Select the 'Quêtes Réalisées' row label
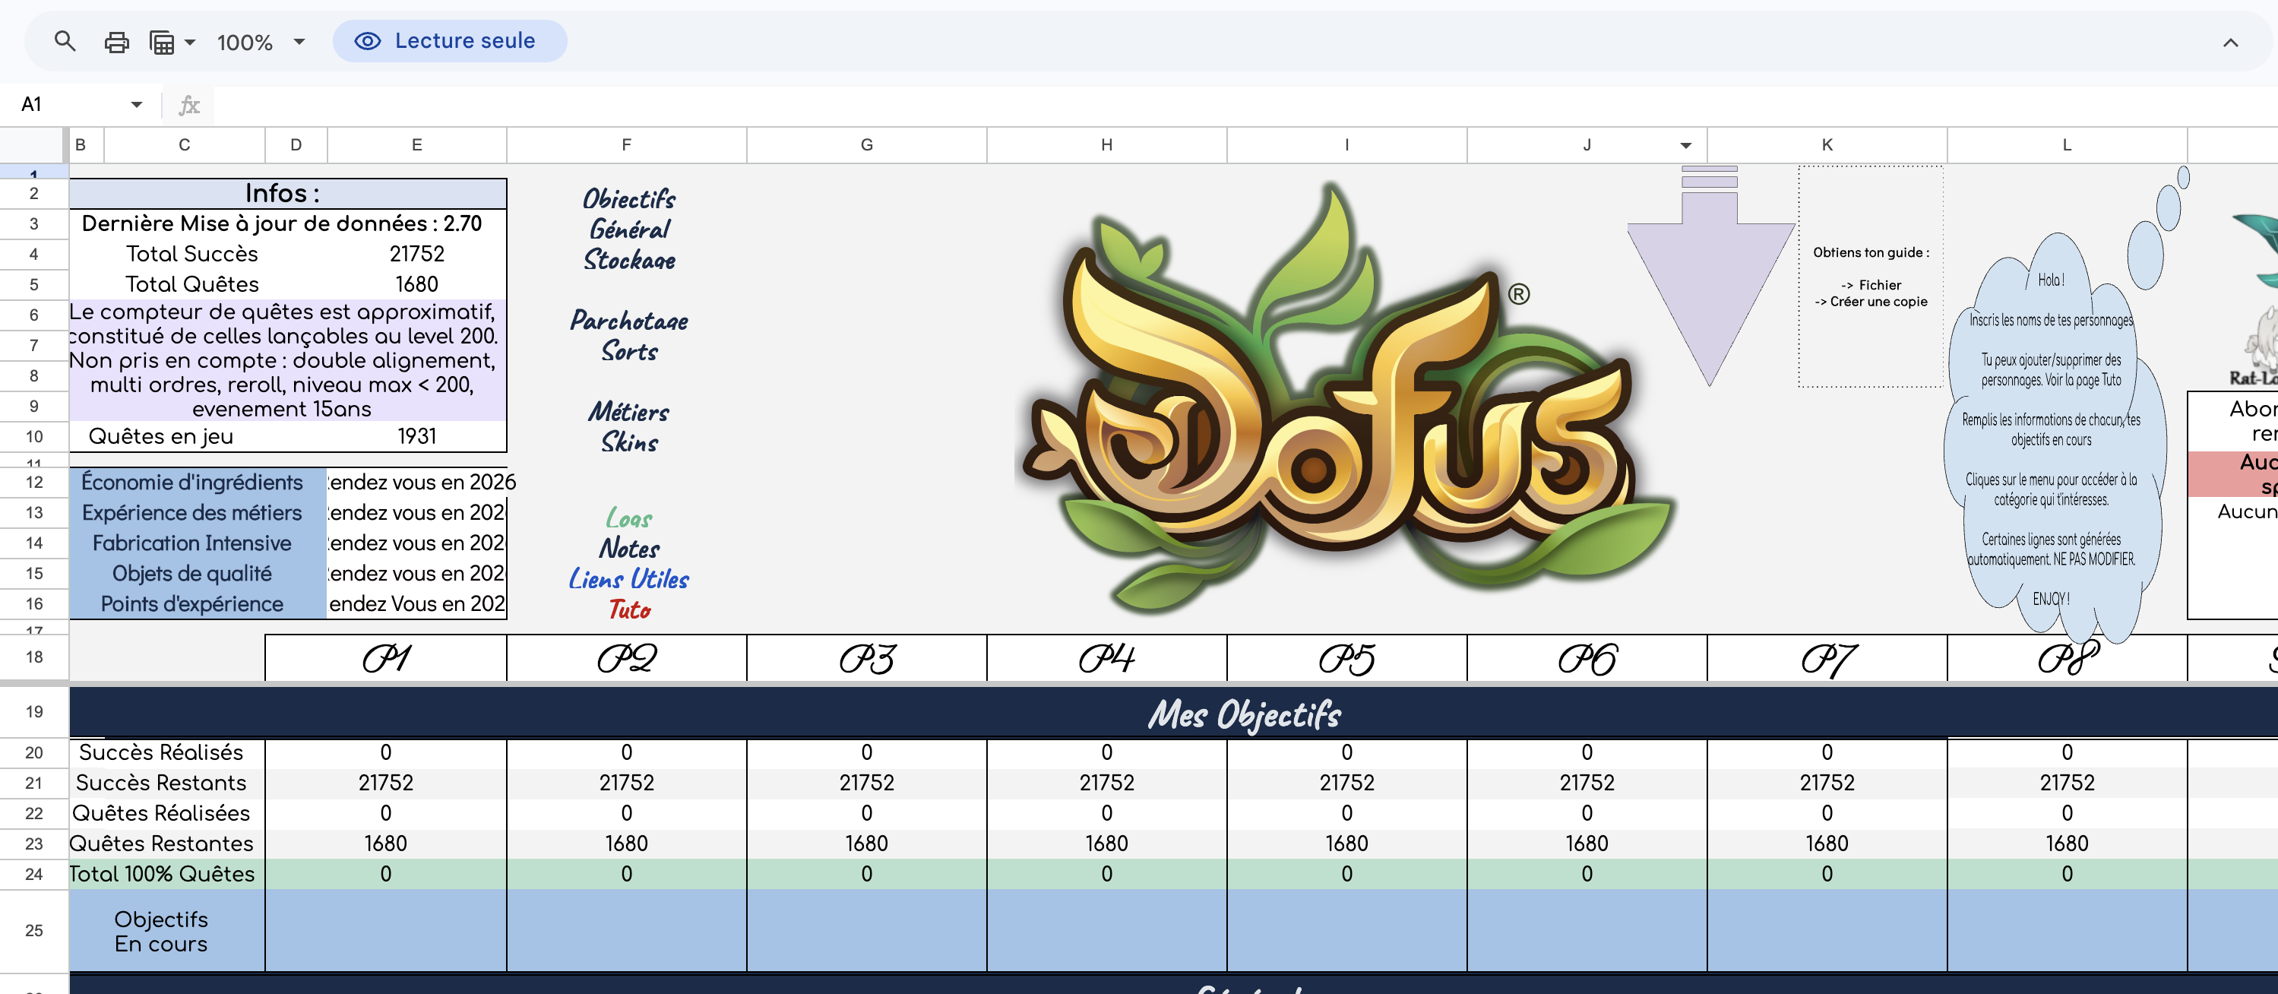Image resolution: width=2278 pixels, height=994 pixels. tap(167, 812)
